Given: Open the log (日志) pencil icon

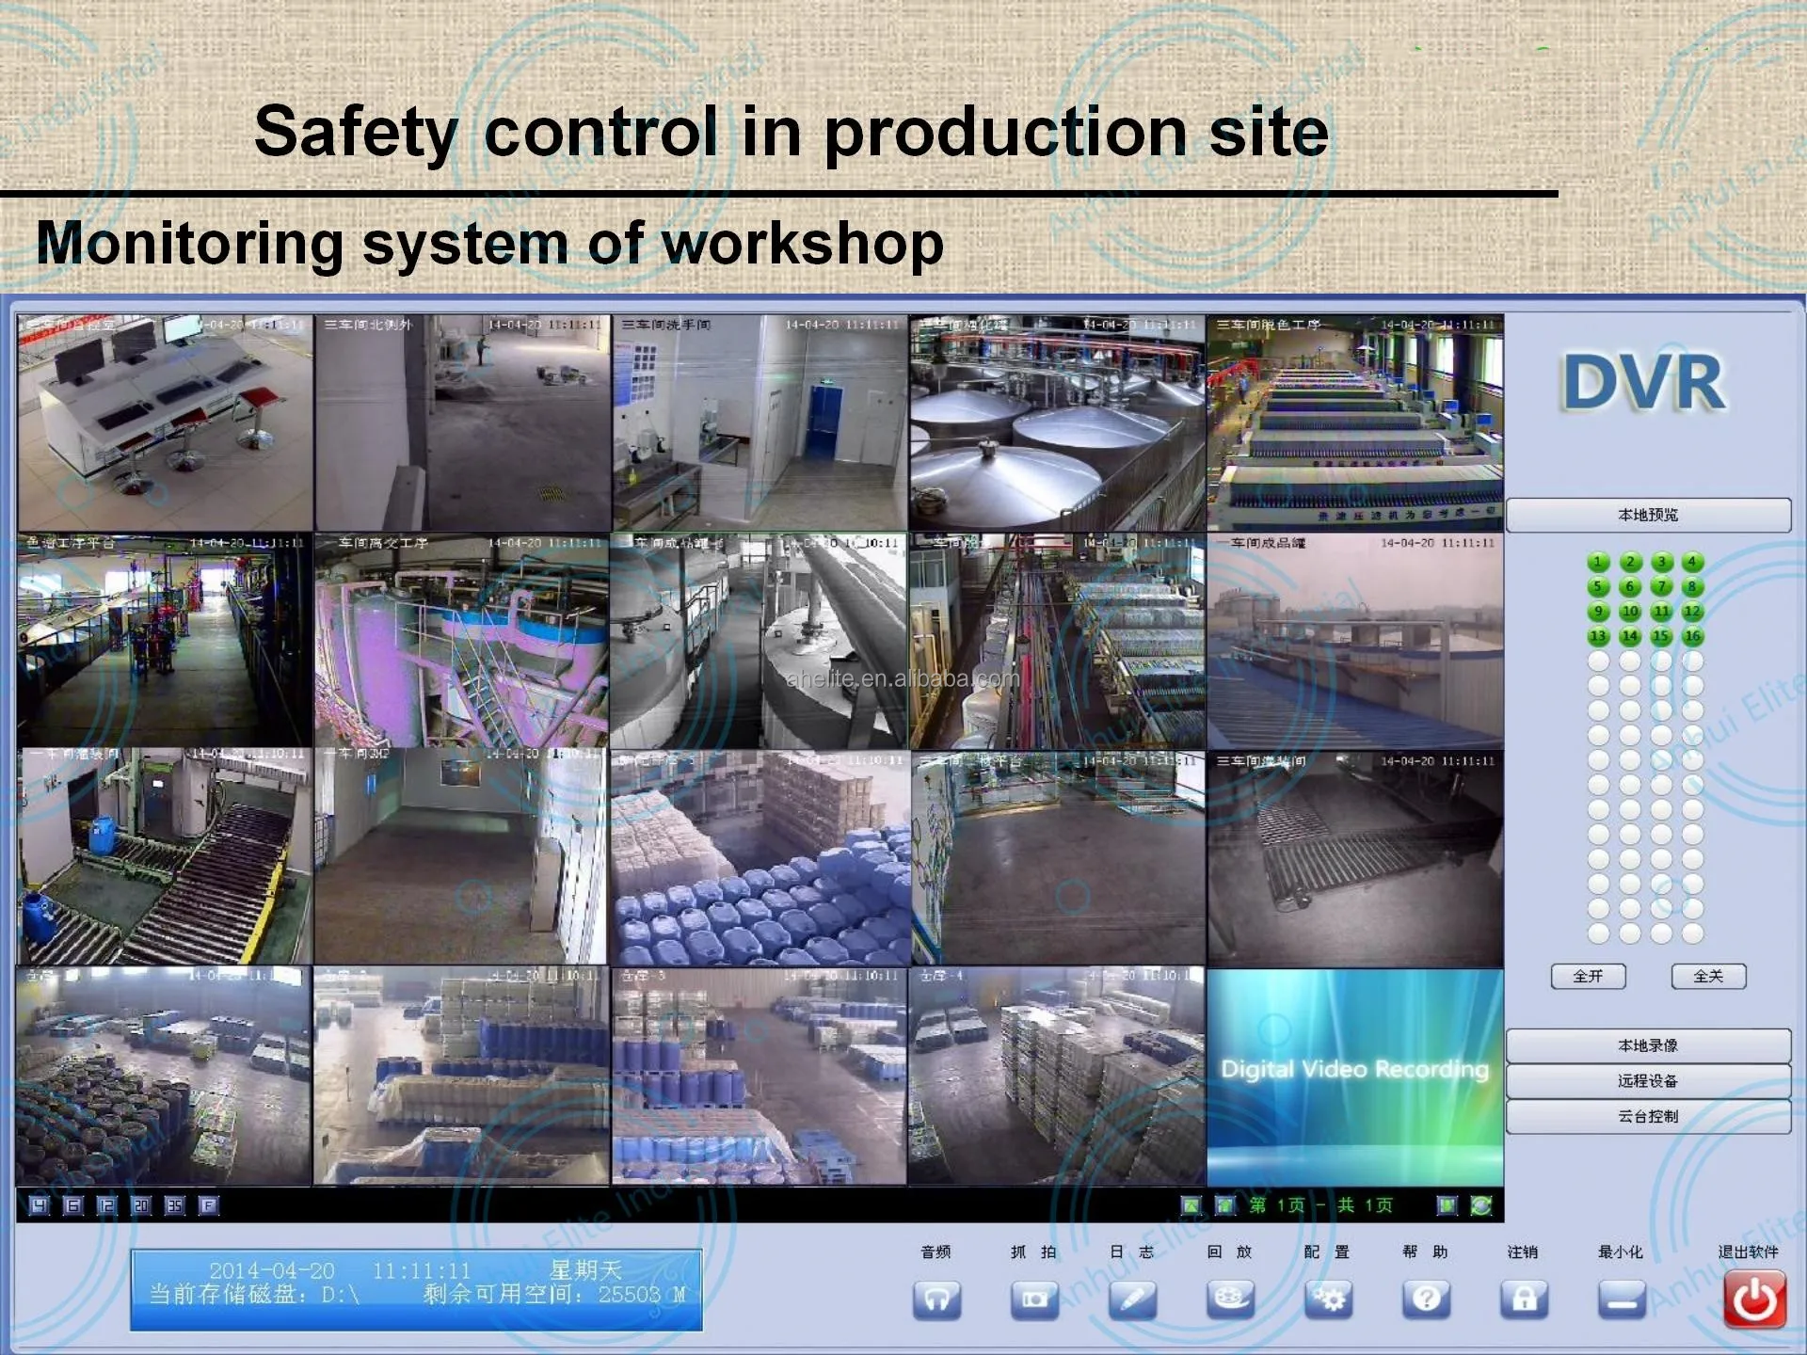Looking at the screenshot, I should click(x=1132, y=1299).
